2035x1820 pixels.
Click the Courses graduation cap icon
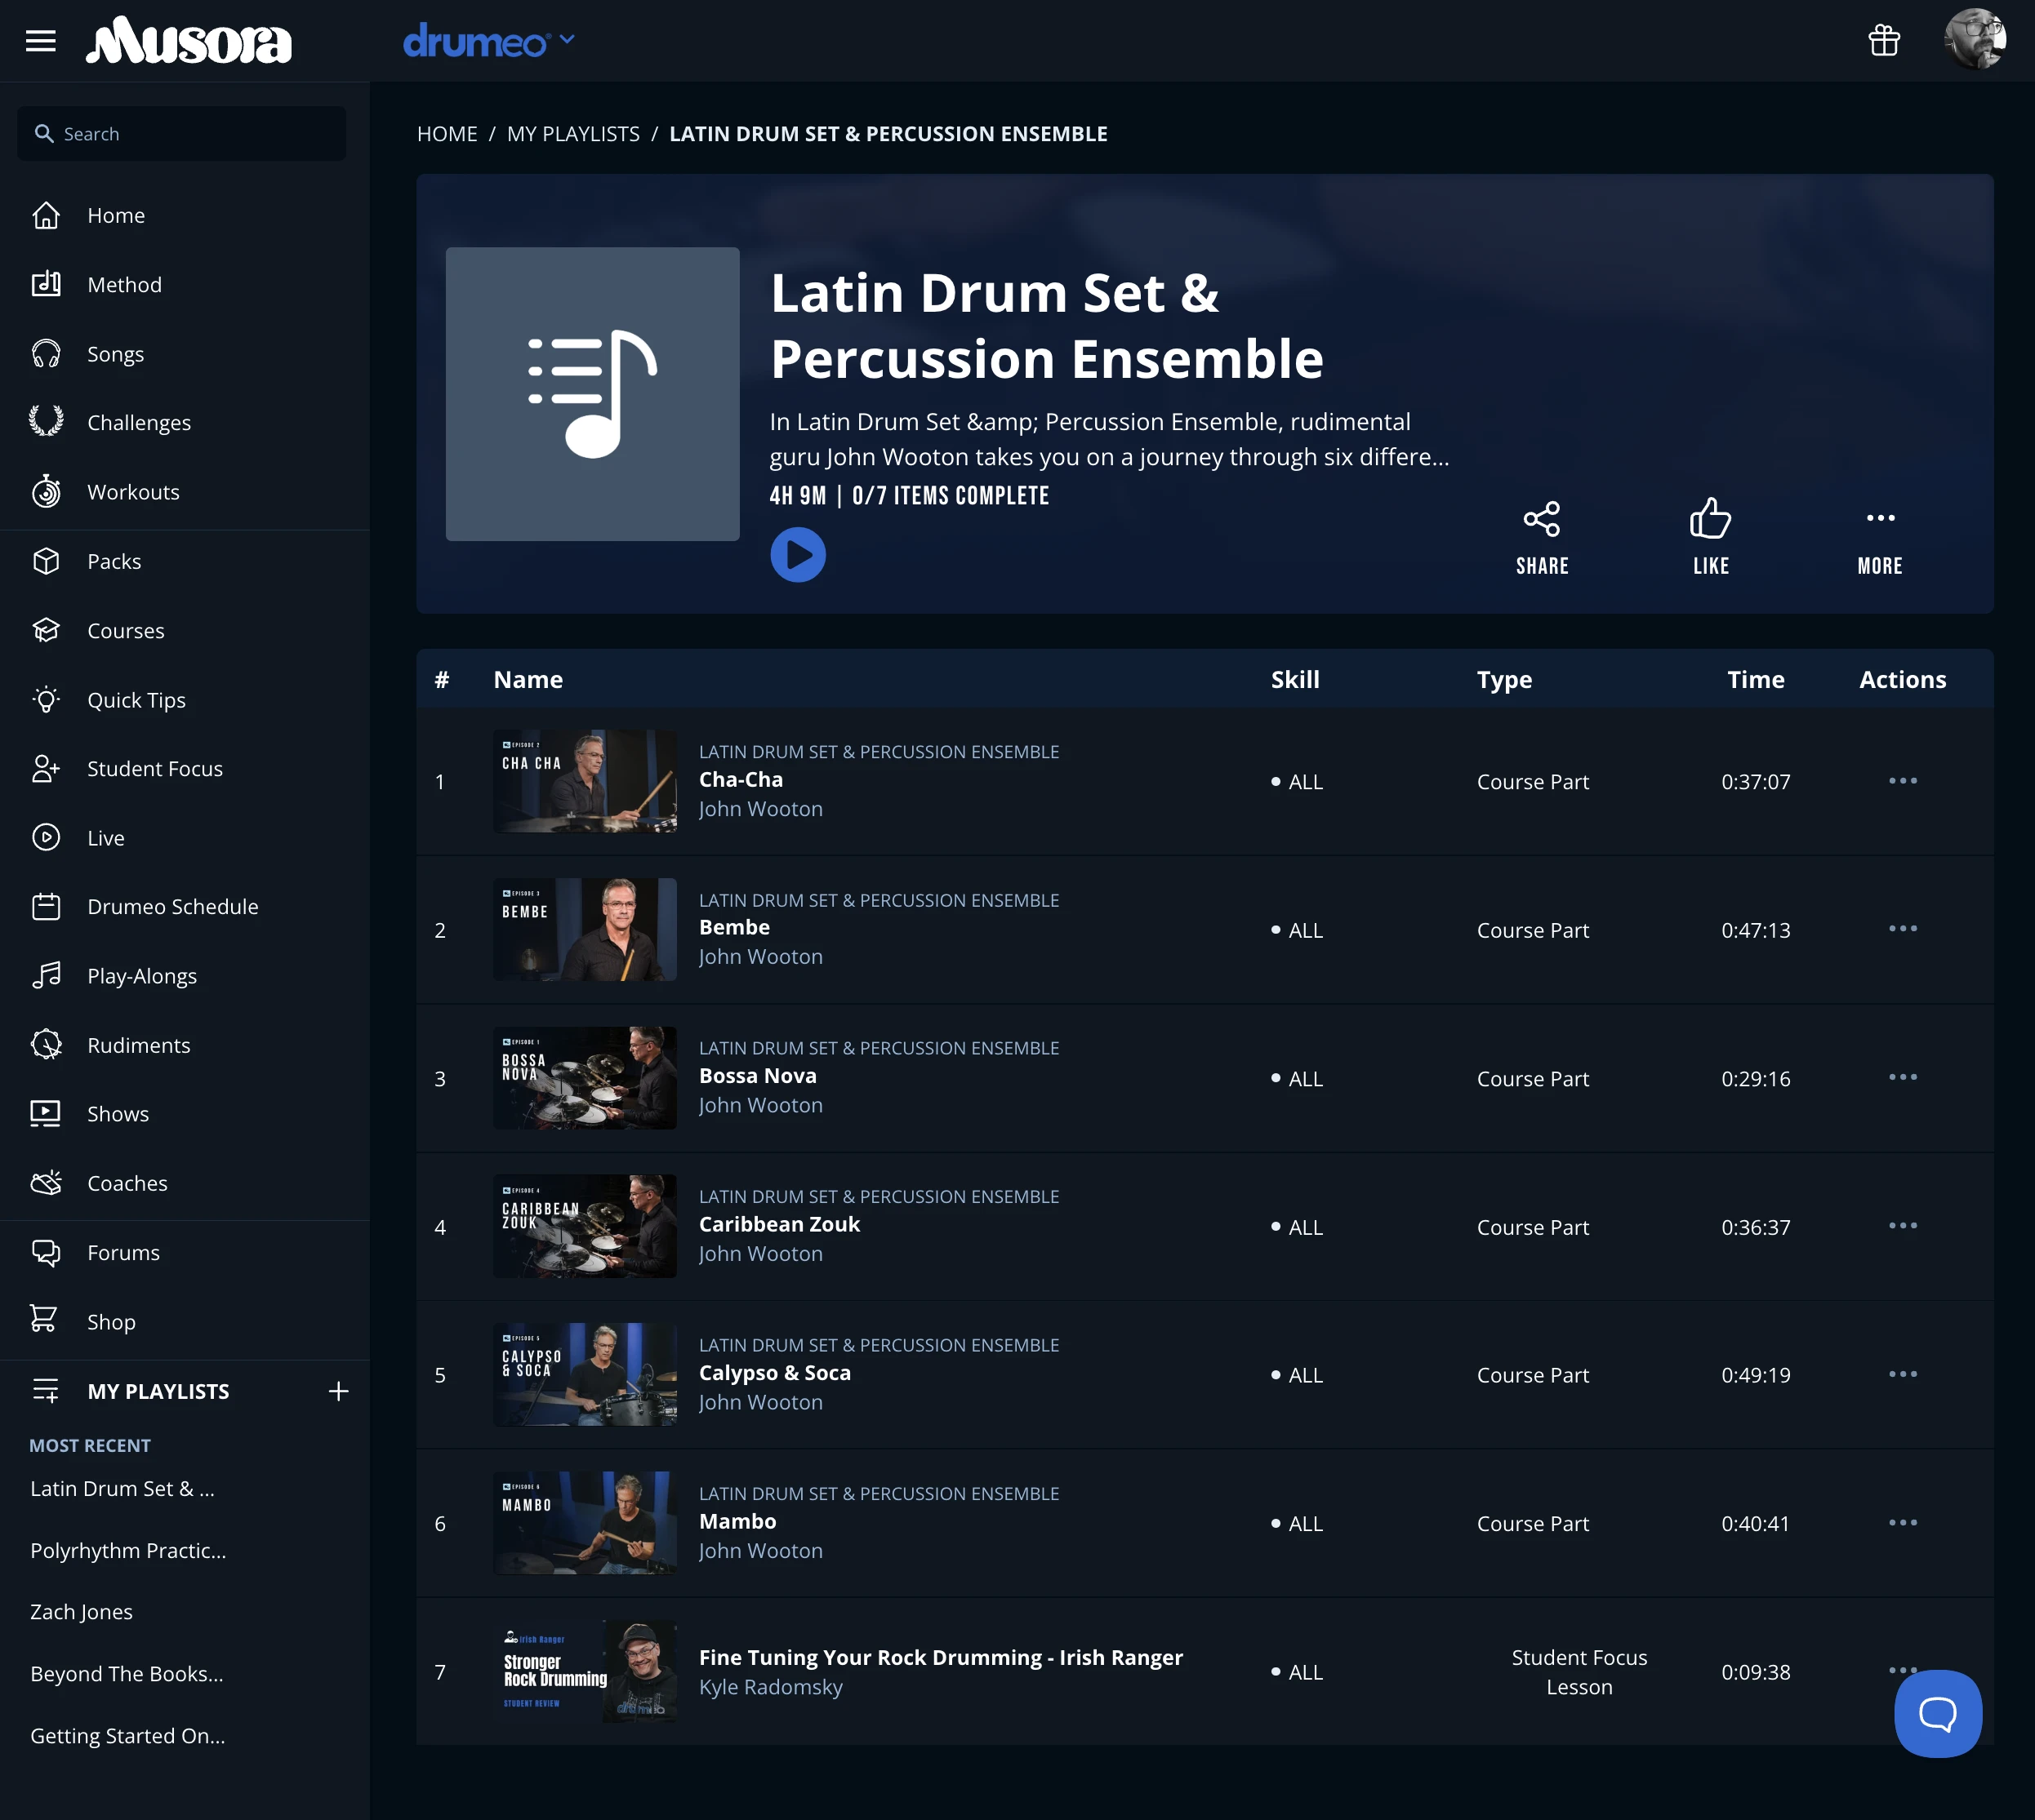46,630
